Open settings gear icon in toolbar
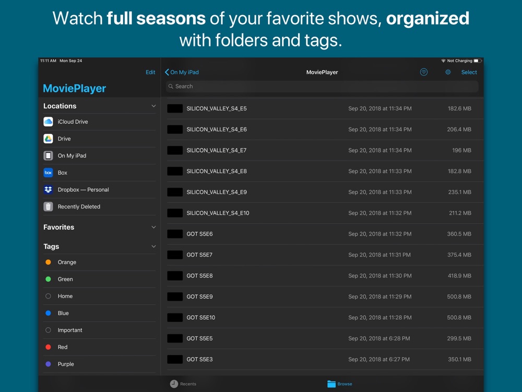The width and height of the screenshot is (522, 392). 448,72
